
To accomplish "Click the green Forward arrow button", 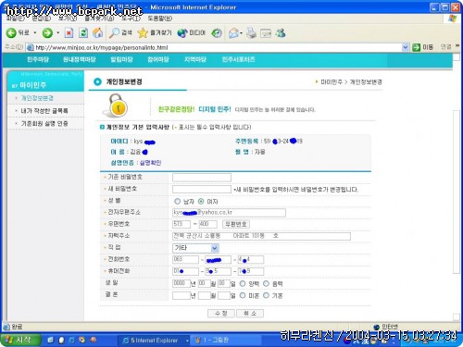I will 47,32.
